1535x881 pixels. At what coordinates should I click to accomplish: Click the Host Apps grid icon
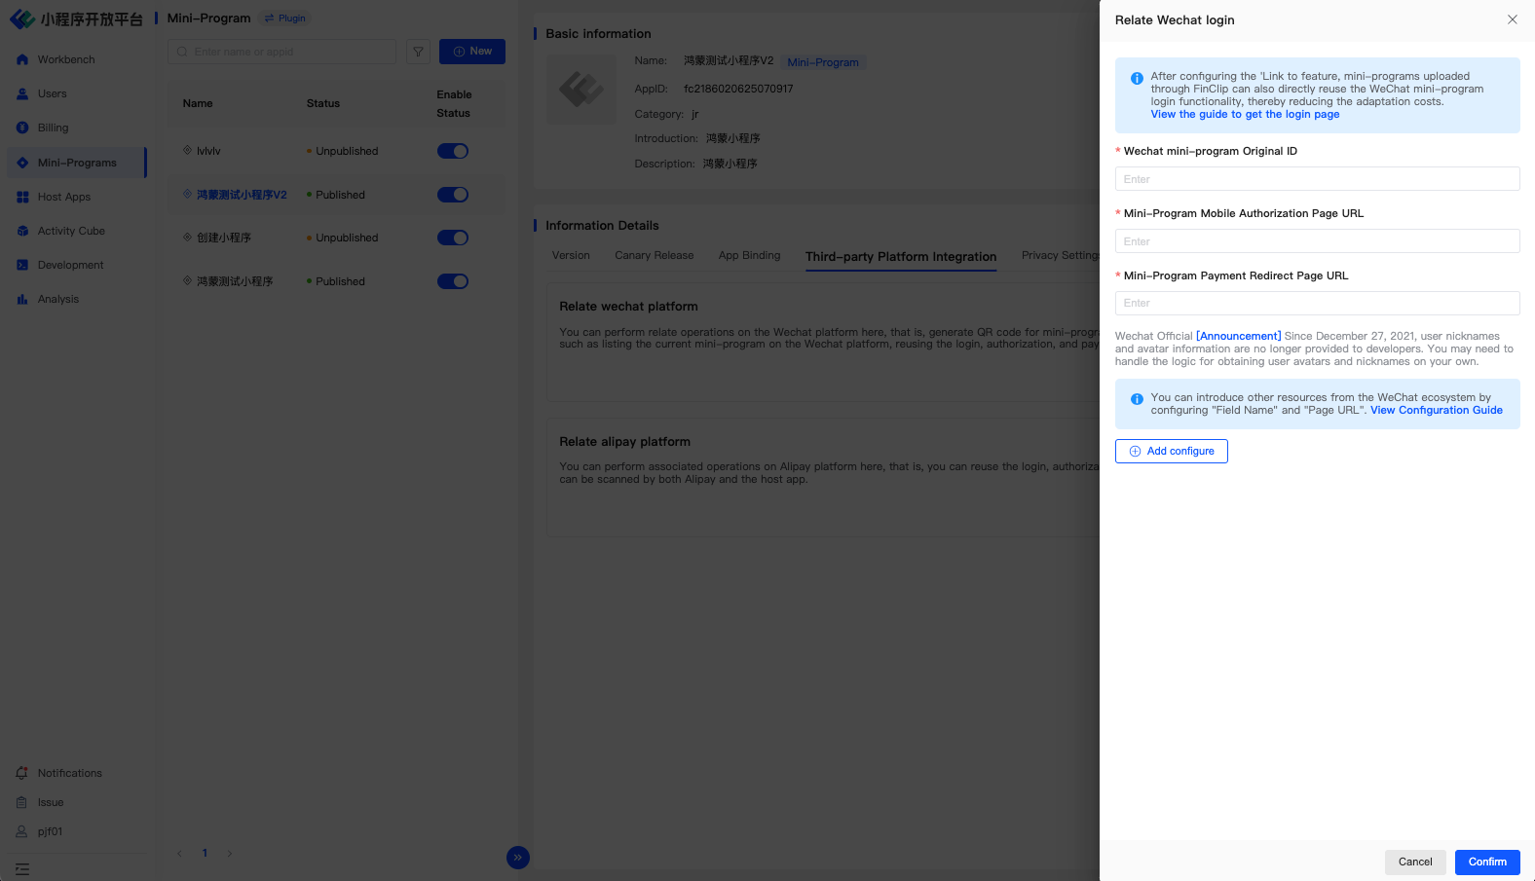pos(22,197)
